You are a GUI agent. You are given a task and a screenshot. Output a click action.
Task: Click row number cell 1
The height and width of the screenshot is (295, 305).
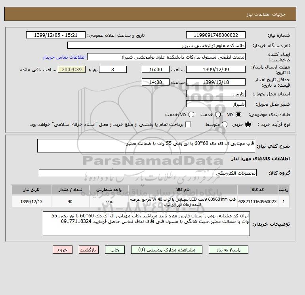tap(284, 202)
